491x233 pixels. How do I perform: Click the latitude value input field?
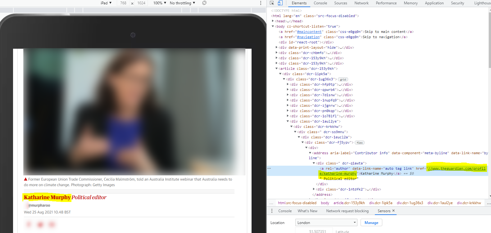pyautogui.click(x=313, y=231)
